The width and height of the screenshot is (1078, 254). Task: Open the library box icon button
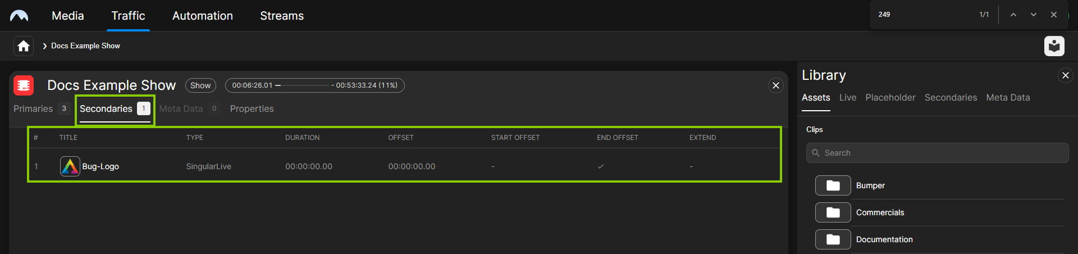1054,46
